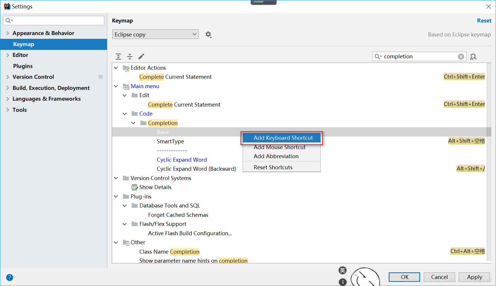Click the help question mark icon

pyautogui.click(x=10, y=278)
